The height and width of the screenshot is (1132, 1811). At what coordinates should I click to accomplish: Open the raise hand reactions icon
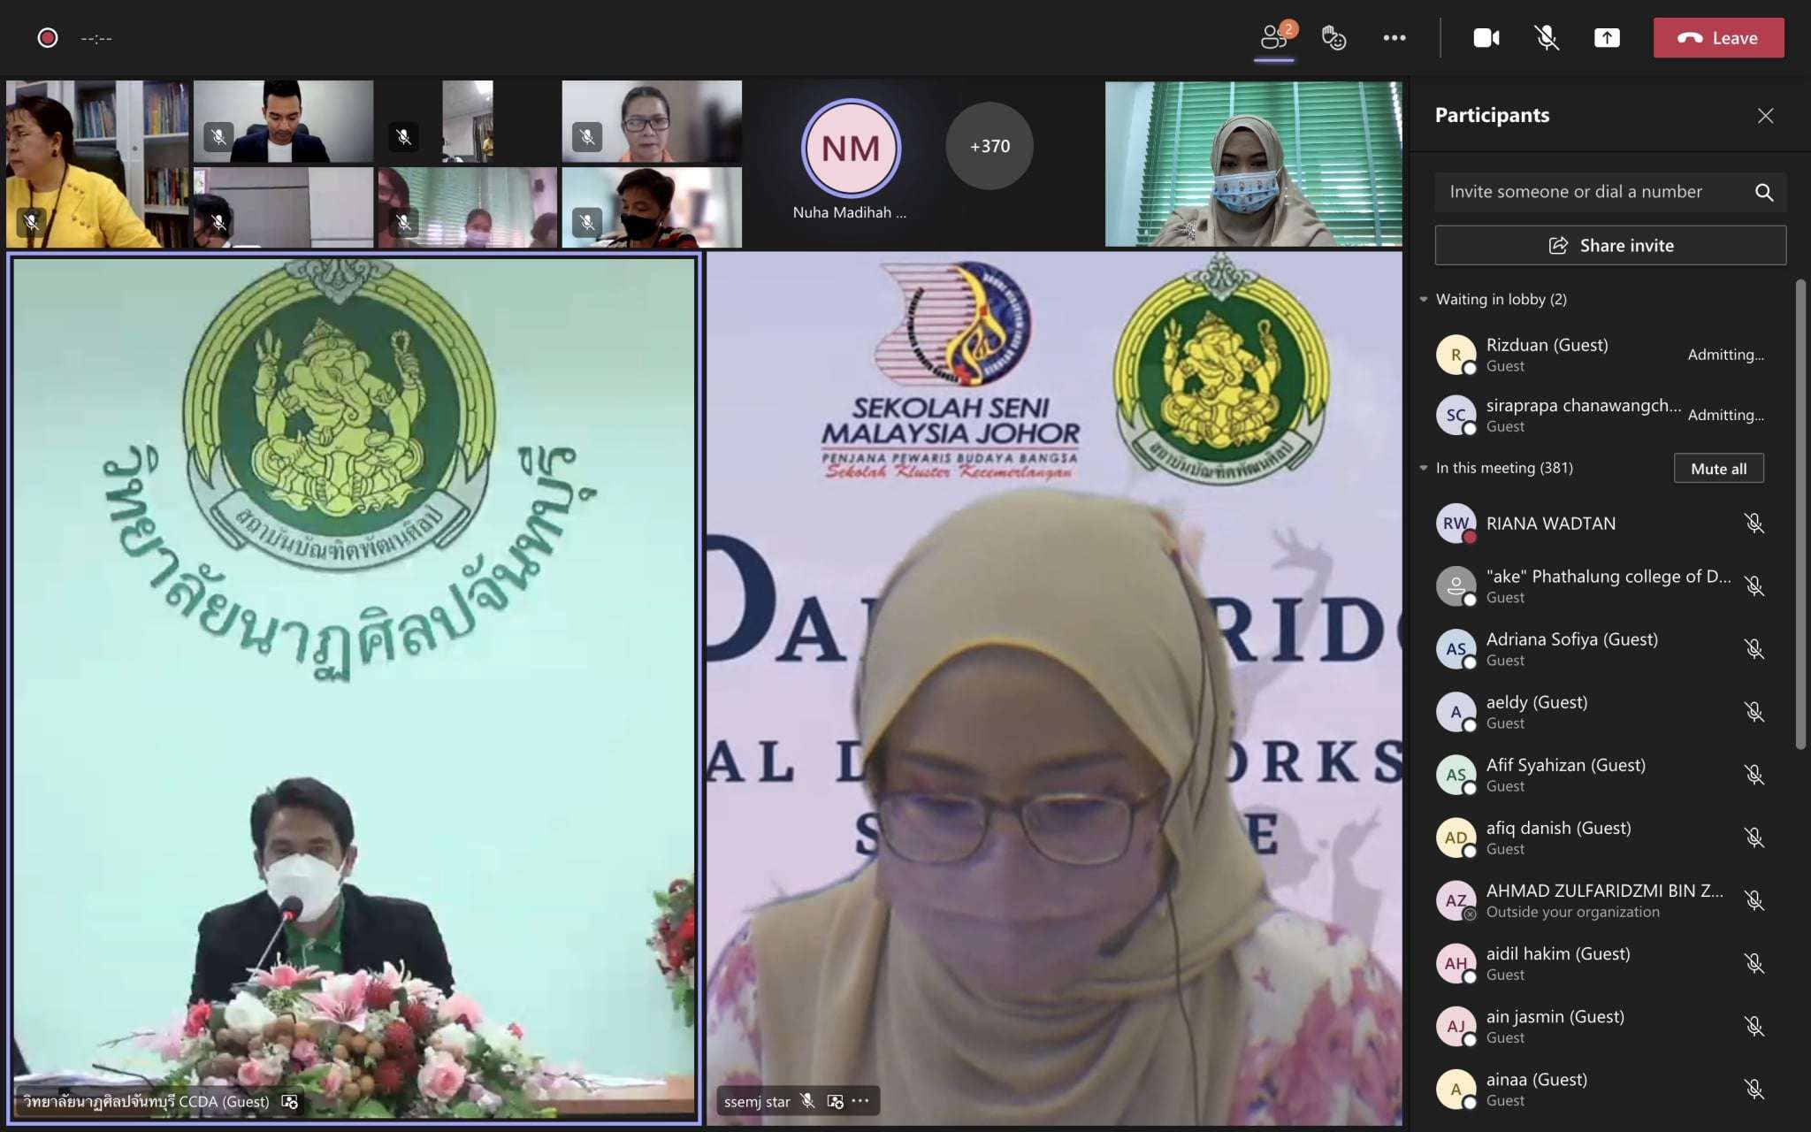pos(1333,38)
